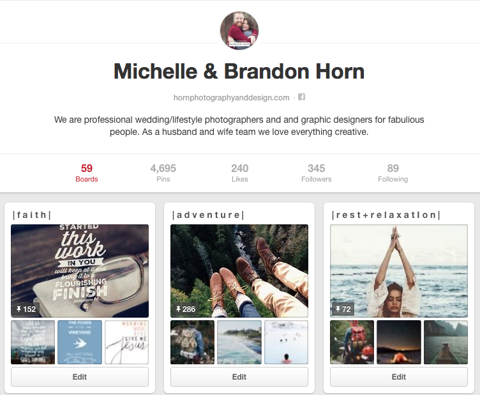
Task: Select the blue vineyard bird thumbnail
Action: click(x=80, y=343)
